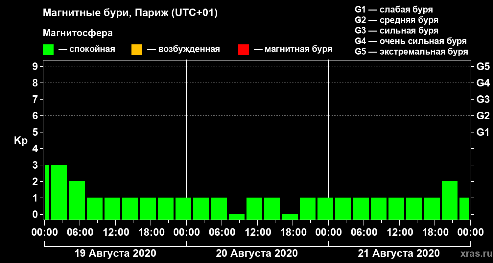Image resolution: width=493 pixels, height=263 pixels.
Task: Select the line 'G2 — средняя буря'
Action: click(397, 20)
